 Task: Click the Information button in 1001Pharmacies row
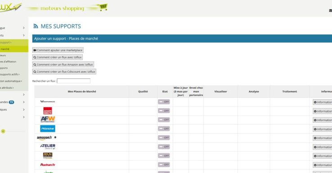[x=323, y=102]
